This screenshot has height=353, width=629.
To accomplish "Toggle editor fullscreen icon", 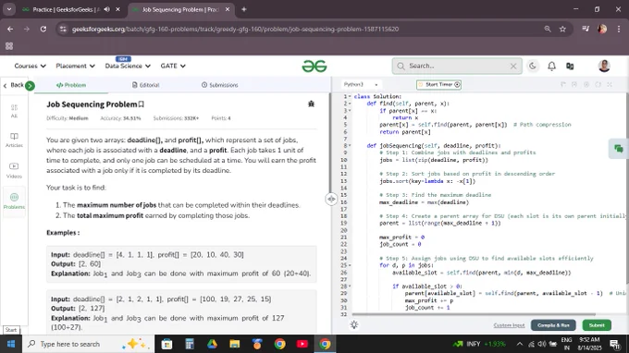I will point(610,84).
